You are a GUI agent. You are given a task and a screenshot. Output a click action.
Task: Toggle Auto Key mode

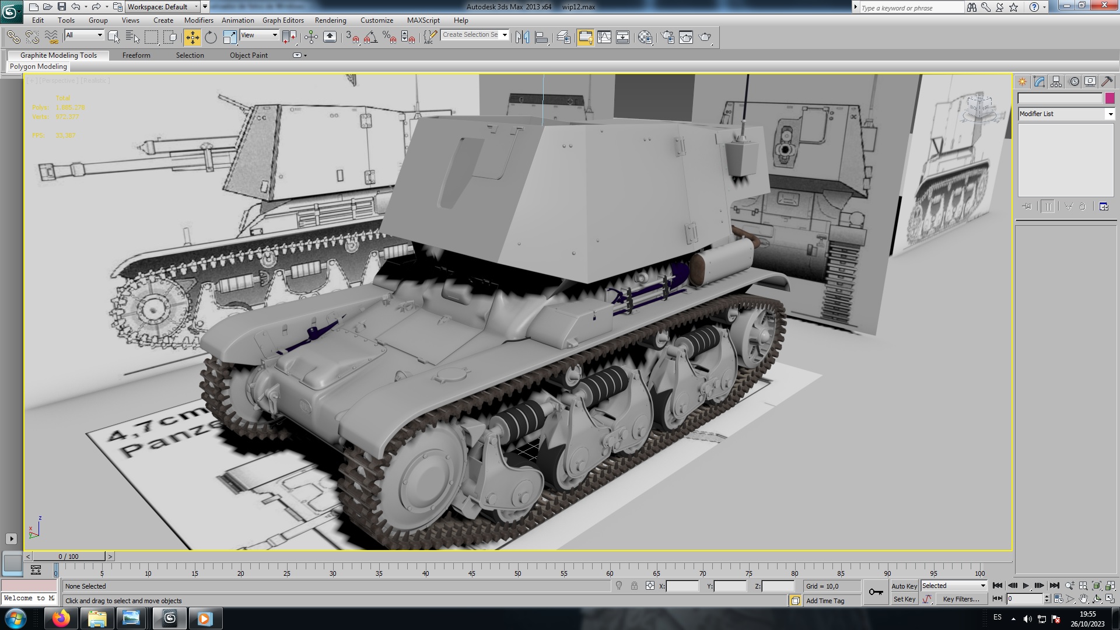click(x=904, y=586)
